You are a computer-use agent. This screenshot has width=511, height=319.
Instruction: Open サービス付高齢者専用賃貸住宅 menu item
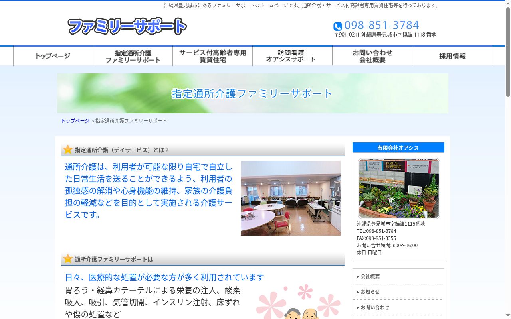point(213,56)
